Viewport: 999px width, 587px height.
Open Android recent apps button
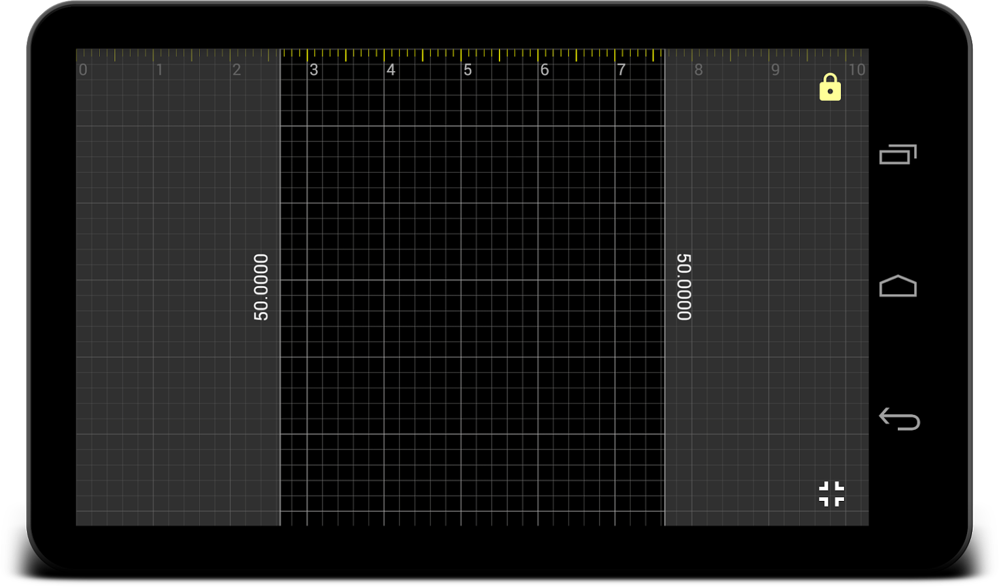(898, 155)
